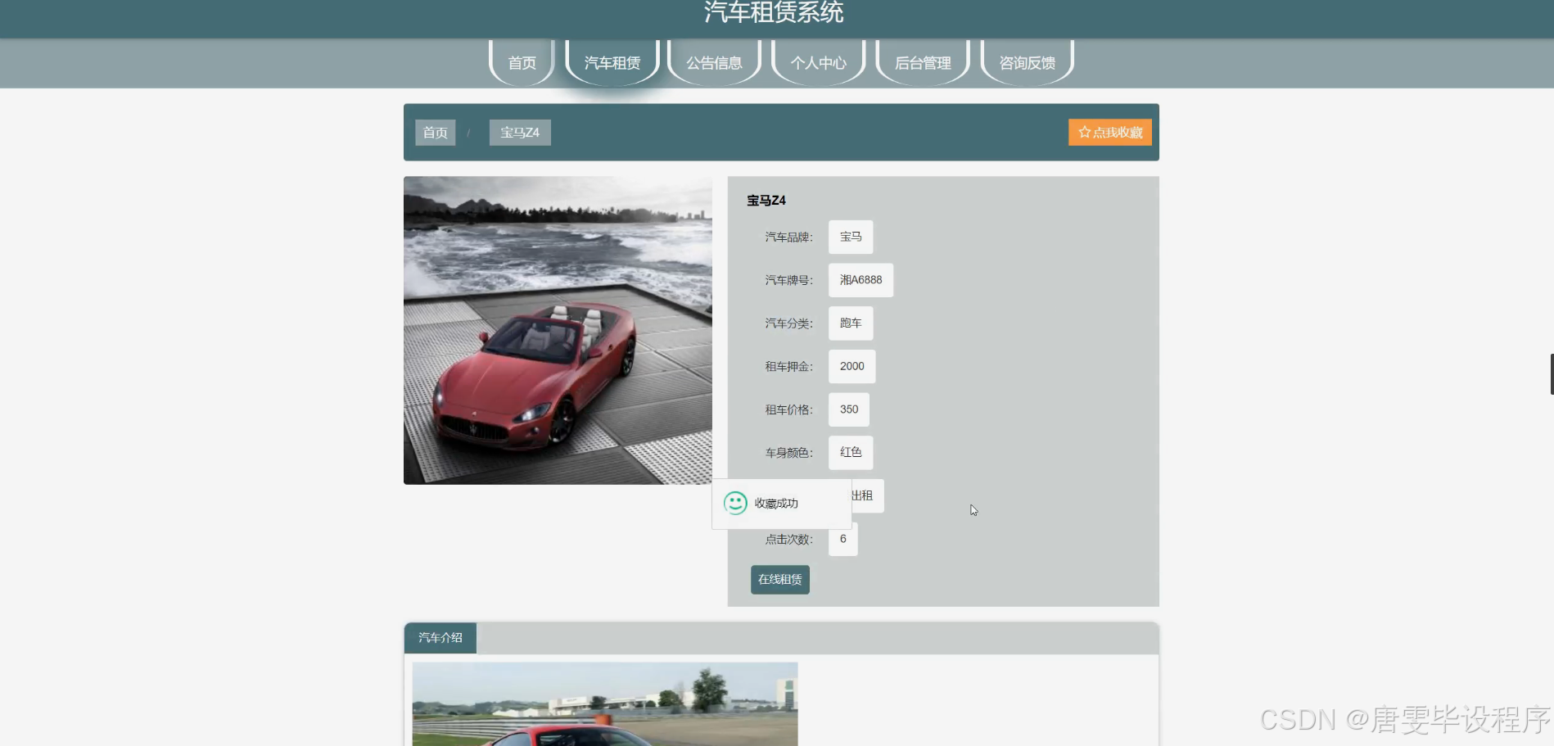Click the 在线租赁 rent button
The height and width of the screenshot is (746, 1554).
click(780, 580)
